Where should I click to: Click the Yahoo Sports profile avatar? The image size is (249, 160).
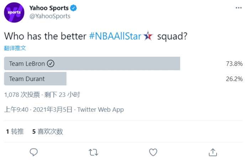(14, 12)
